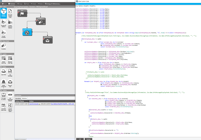
Task: Click the 'var OrderRel_xRow' code line
Action: [x=108, y=99]
